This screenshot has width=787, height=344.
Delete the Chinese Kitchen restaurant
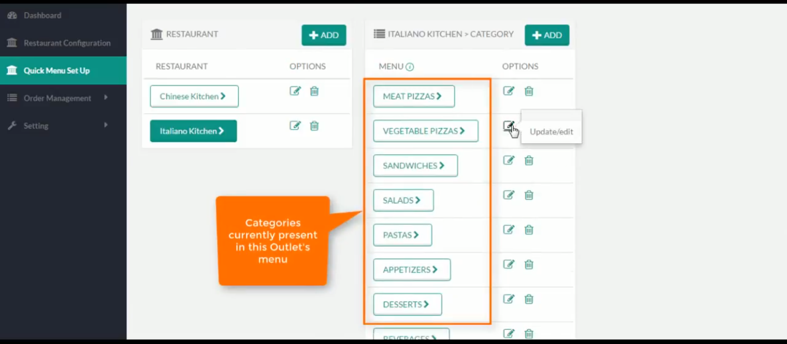tap(314, 91)
